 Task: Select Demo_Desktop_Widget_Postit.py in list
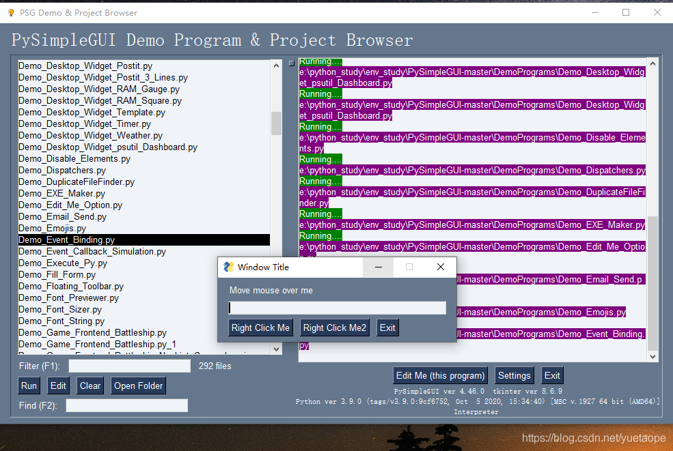click(143, 66)
